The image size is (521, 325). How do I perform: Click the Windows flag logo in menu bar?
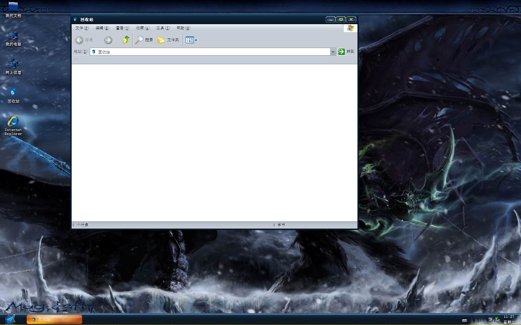(x=350, y=28)
